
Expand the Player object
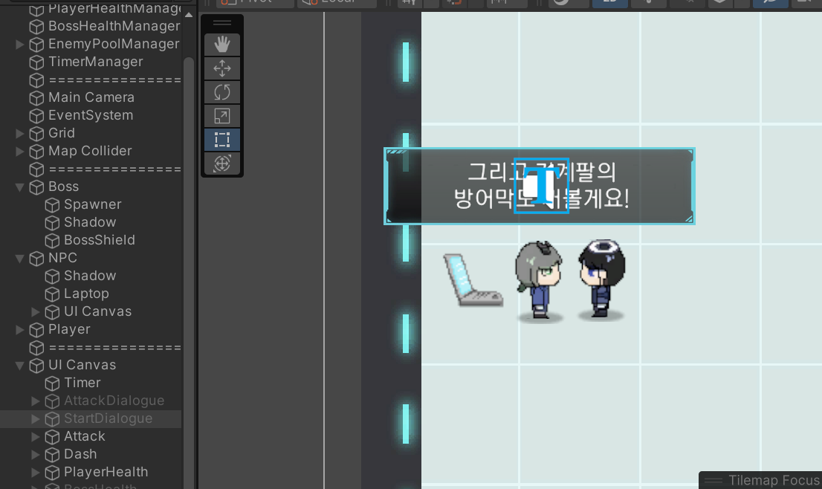[x=20, y=330]
